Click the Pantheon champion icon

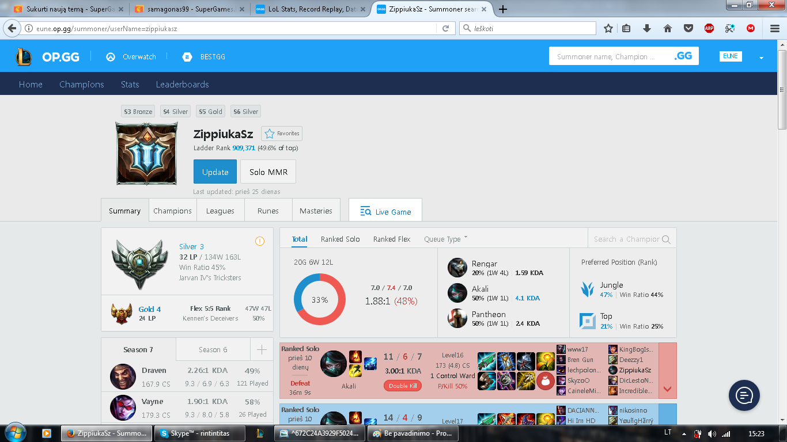point(457,318)
